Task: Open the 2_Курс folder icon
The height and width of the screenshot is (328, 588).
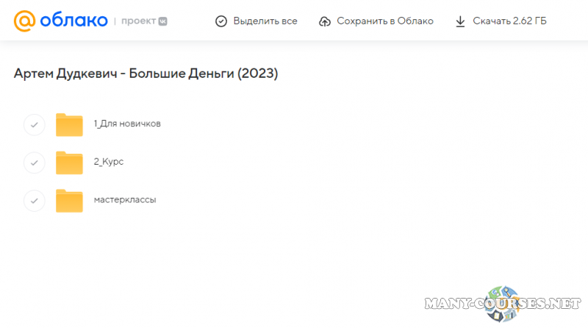Action: click(69, 163)
